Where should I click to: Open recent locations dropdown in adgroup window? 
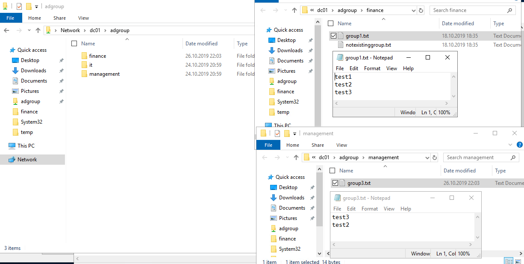coord(29,30)
